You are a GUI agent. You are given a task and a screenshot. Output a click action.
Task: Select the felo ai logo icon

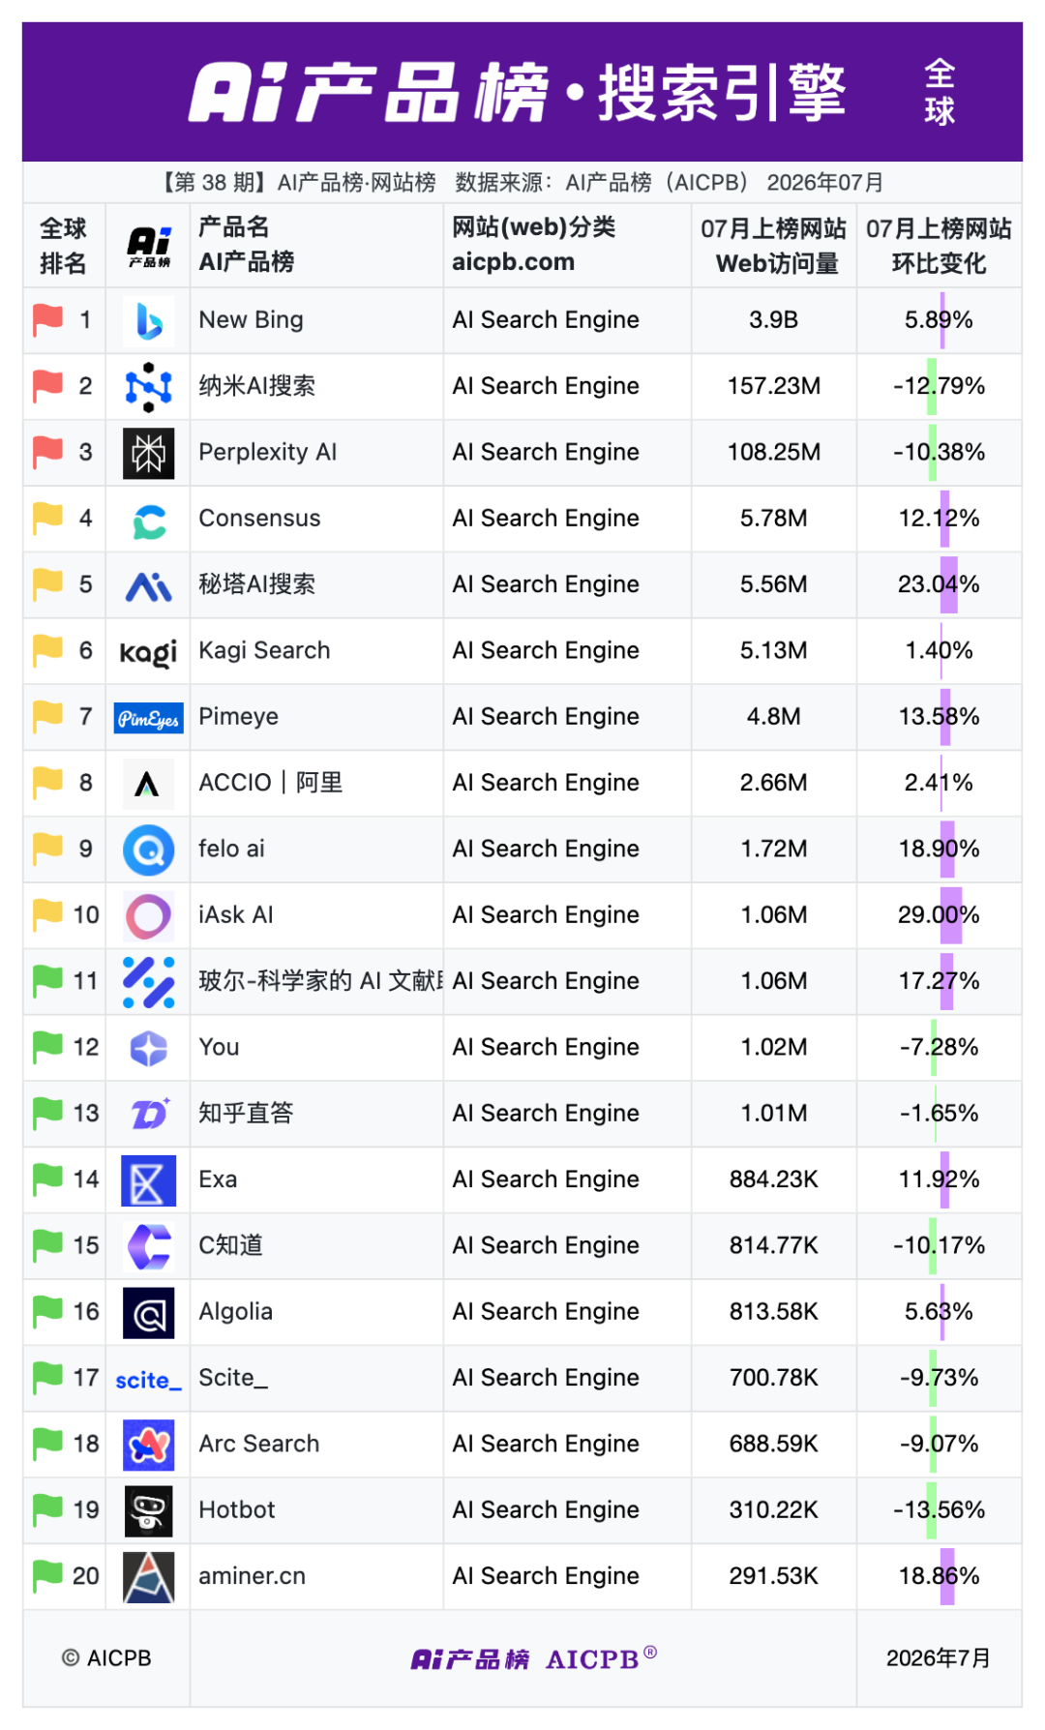click(x=149, y=850)
